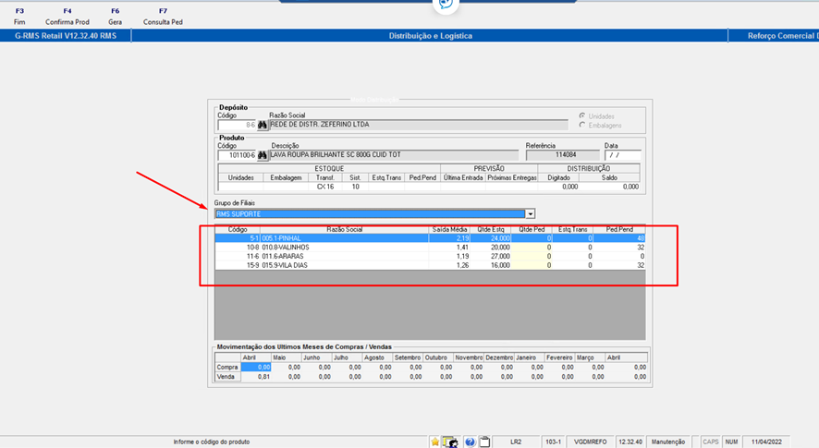The image size is (819, 448).
Task: Choose F4 Confirma Prod menu item
Action: pyautogui.click(x=67, y=17)
